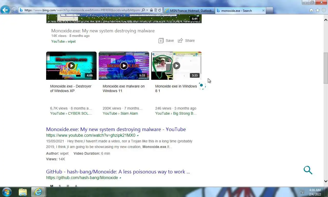Click the youtube.com/watch?v=ghzipk21MX0 URL
This screenshot has height=197, width=328.
click(91, 135)
